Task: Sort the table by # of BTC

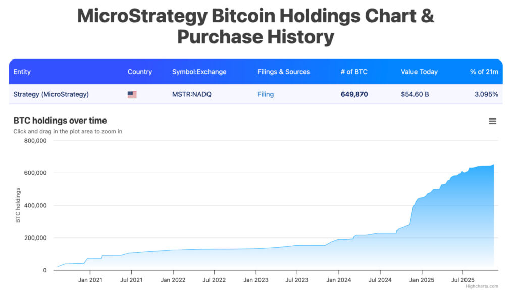Action: click(355, 72)
